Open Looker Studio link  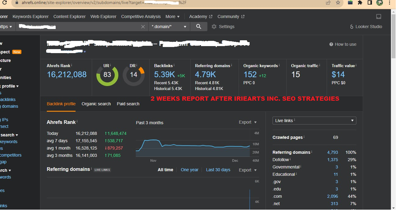(366, 27)
